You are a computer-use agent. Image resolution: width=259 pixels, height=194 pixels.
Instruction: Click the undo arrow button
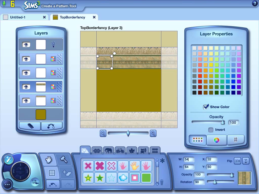click(x=53, y=184)
